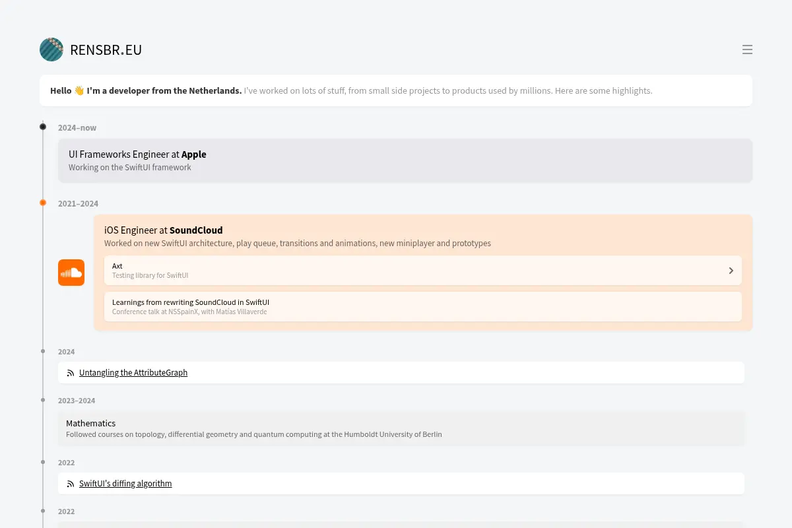Click the 2023–2024 year label
The width and height of the screenshot is (792, 528).
(x=77, y=401)
